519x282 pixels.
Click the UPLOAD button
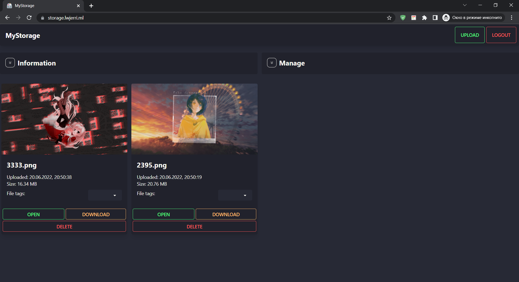470,35
